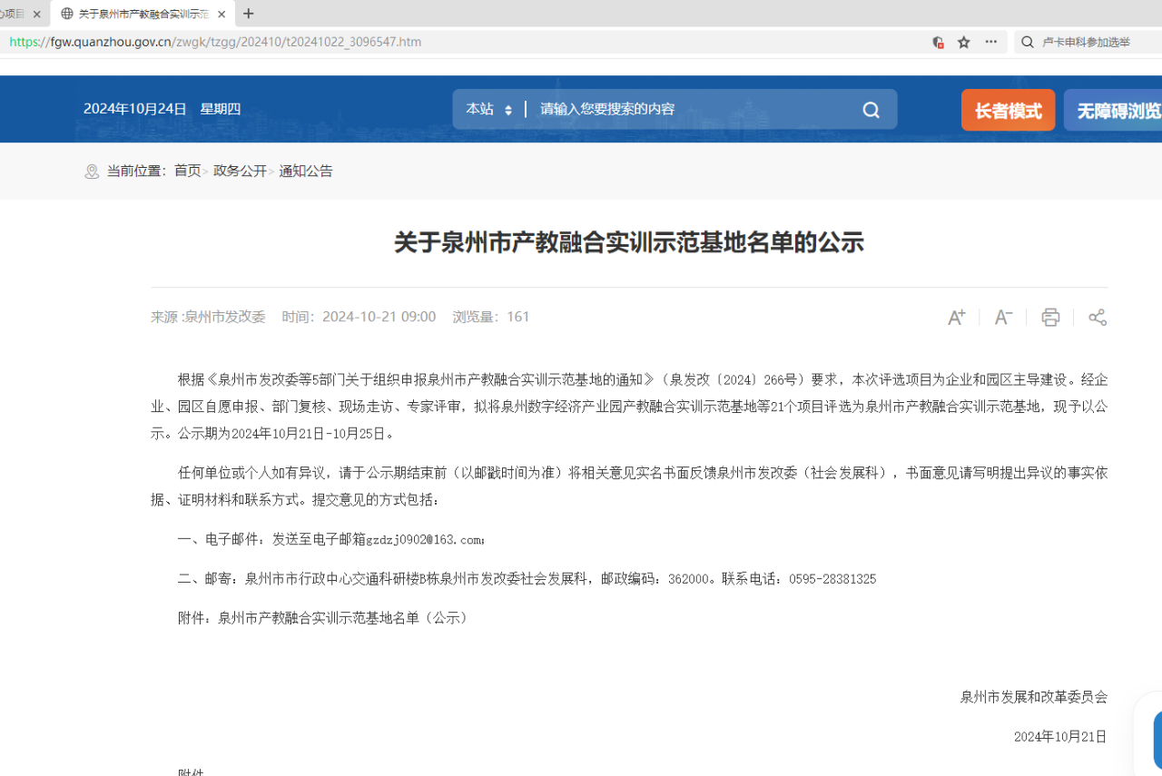Select the 关于泉州市产教融合实训示范 tab
This screenshot has width=1162, height=776.
point(136,14)
